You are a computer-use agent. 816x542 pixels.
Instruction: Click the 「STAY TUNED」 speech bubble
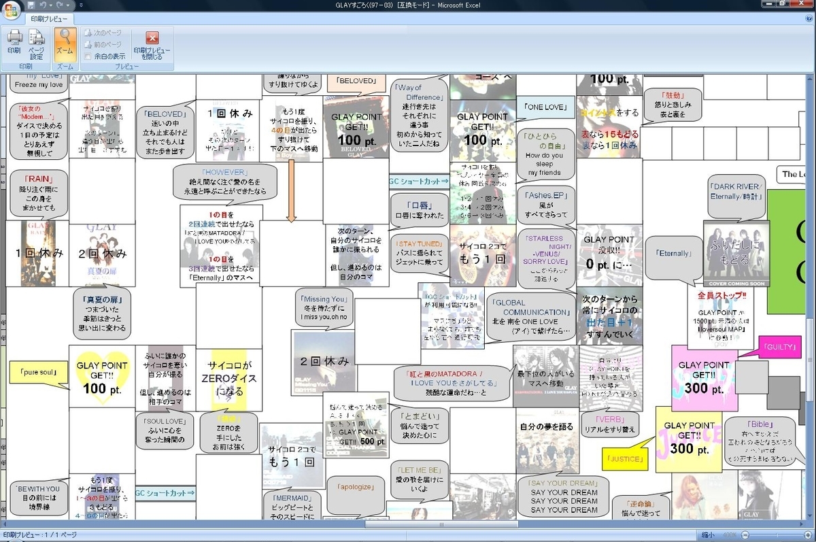point(420,252)
